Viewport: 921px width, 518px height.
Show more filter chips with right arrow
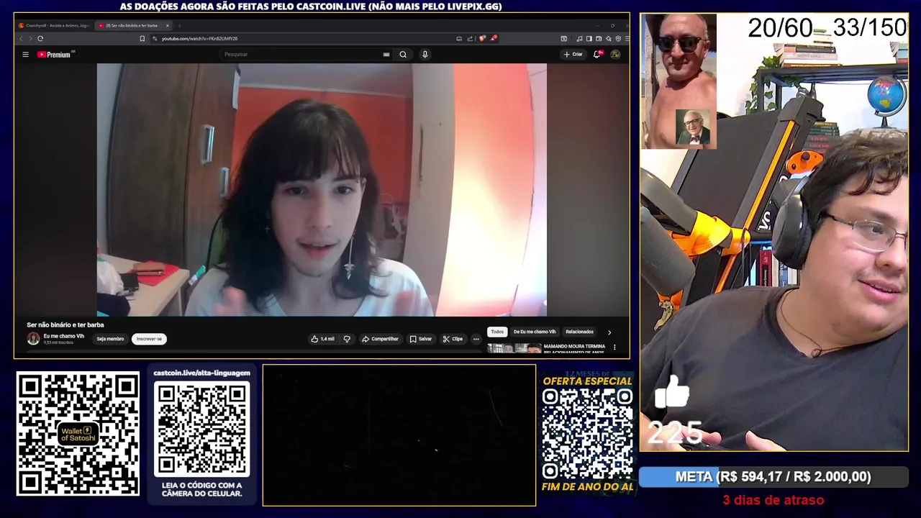coord(609,332)
